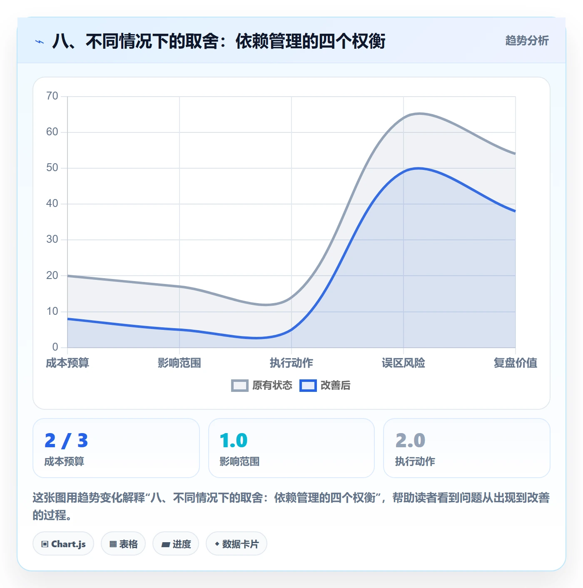Click the 趋势分析 tag in the header

coord(527,40)
